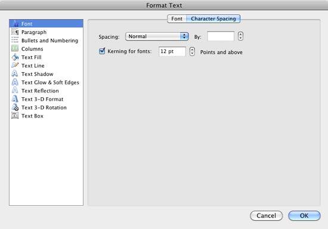Screen dimensions: 328x229
Task: Click the Text Line pencil icon
Action: click(15, 65)
